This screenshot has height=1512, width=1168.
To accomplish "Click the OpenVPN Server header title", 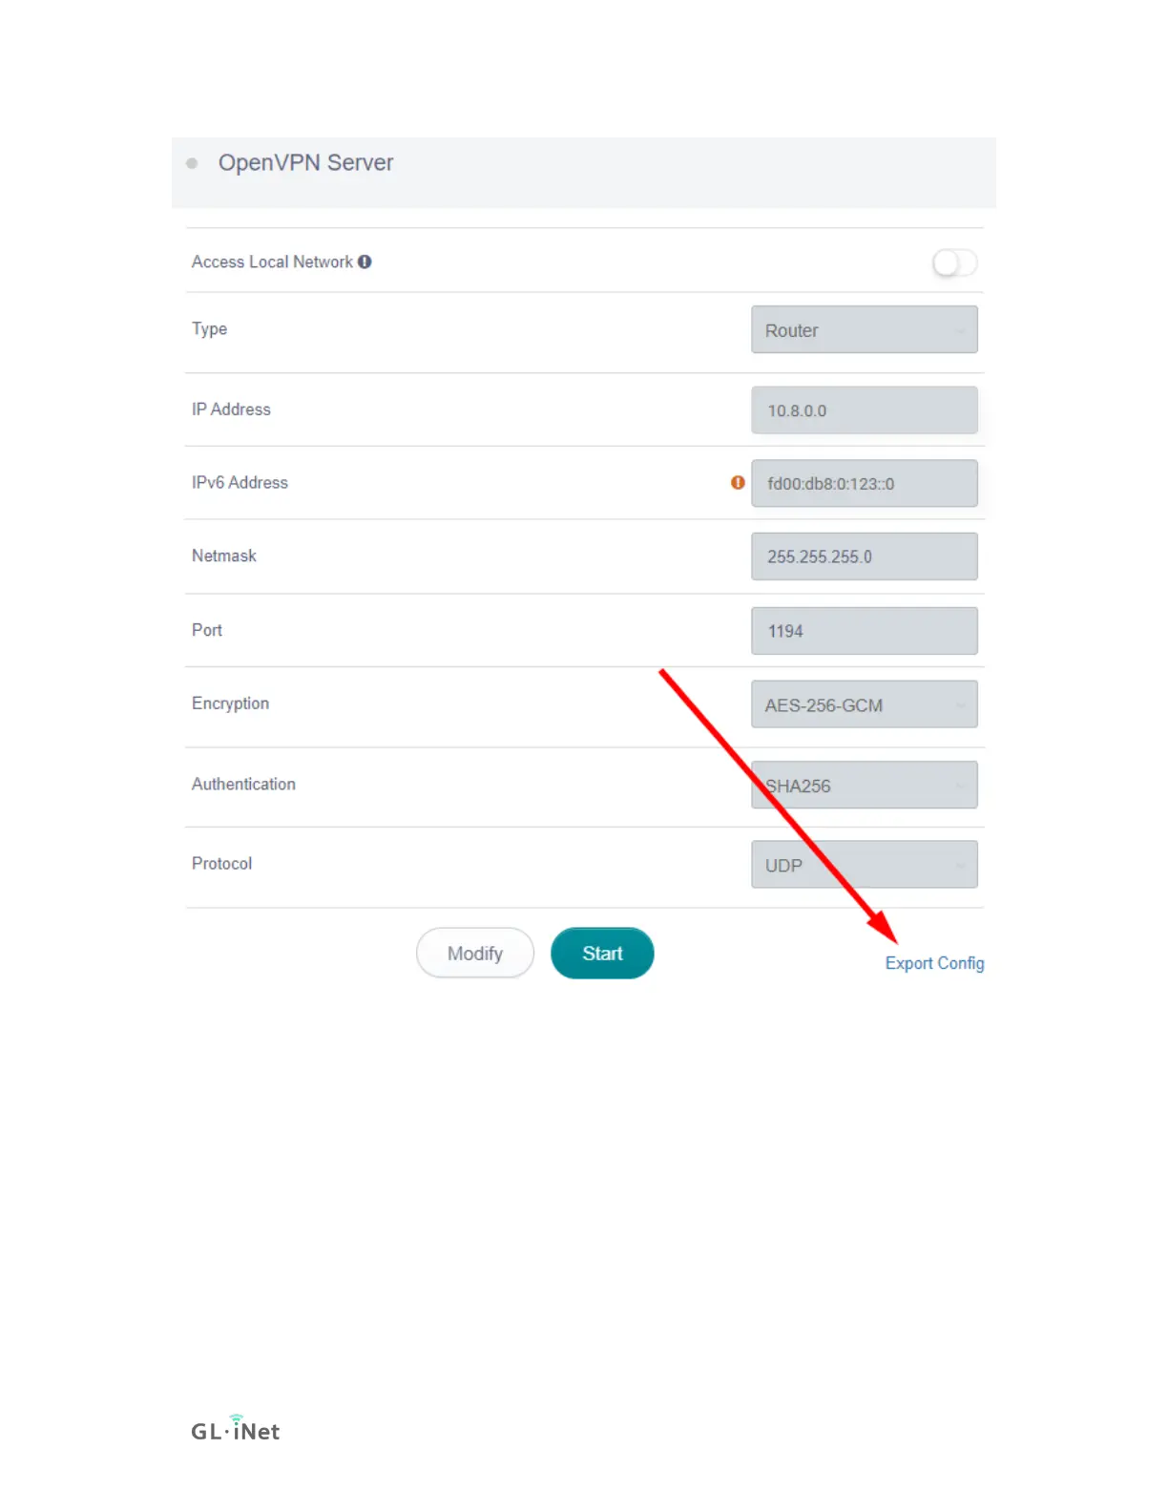I will [x=305, y=163].
